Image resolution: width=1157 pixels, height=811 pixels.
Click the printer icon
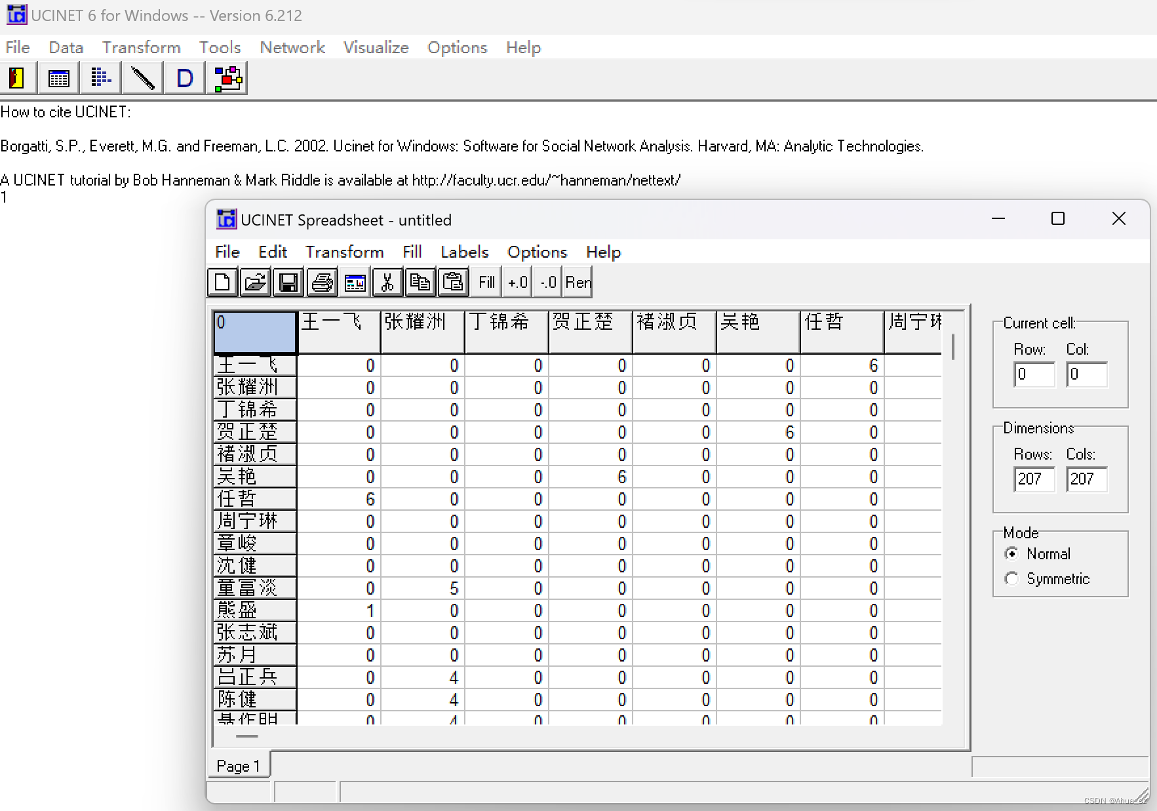pyautogui.click(x=322, y=283)
